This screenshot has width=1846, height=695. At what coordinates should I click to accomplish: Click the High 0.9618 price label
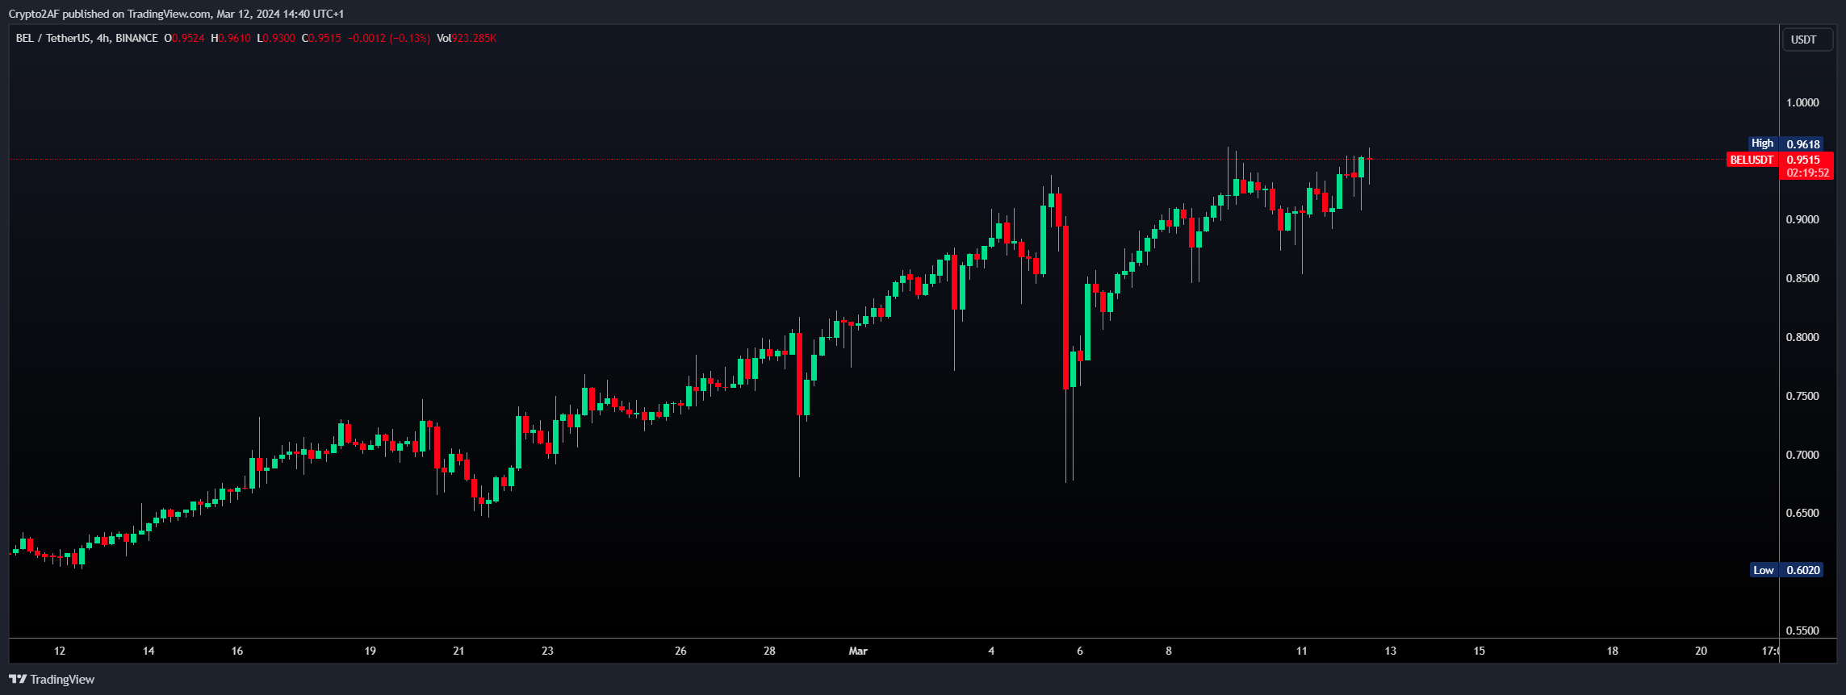[x=1786, y=144]
